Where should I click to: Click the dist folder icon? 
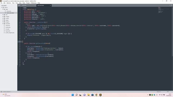(4, 15)
